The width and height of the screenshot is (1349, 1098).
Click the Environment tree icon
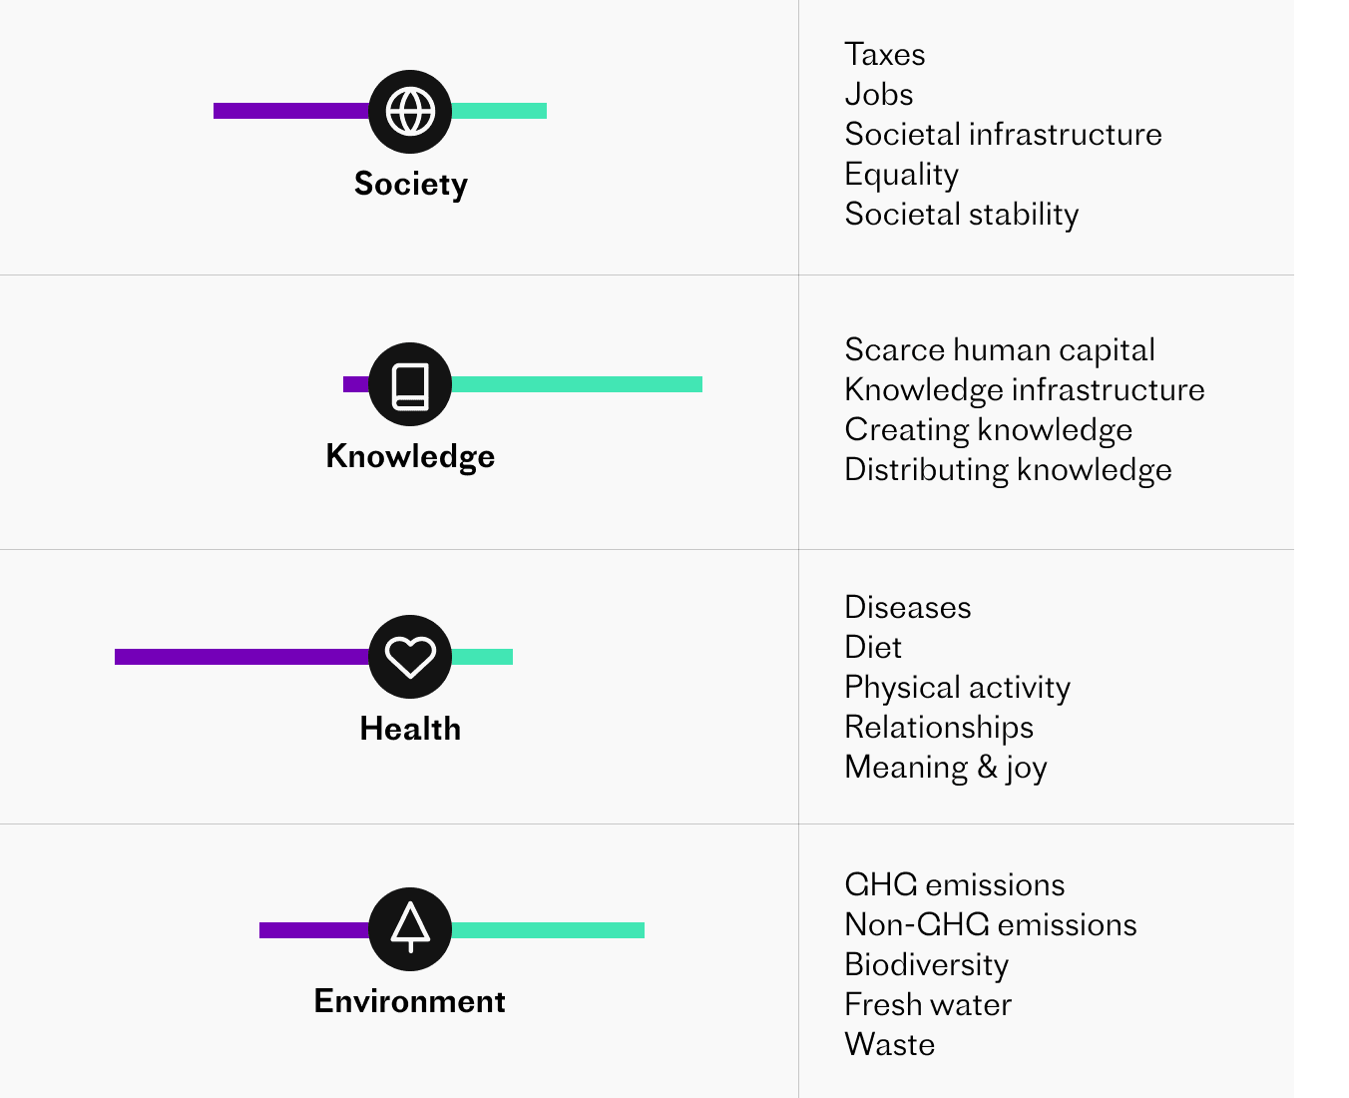410,929
